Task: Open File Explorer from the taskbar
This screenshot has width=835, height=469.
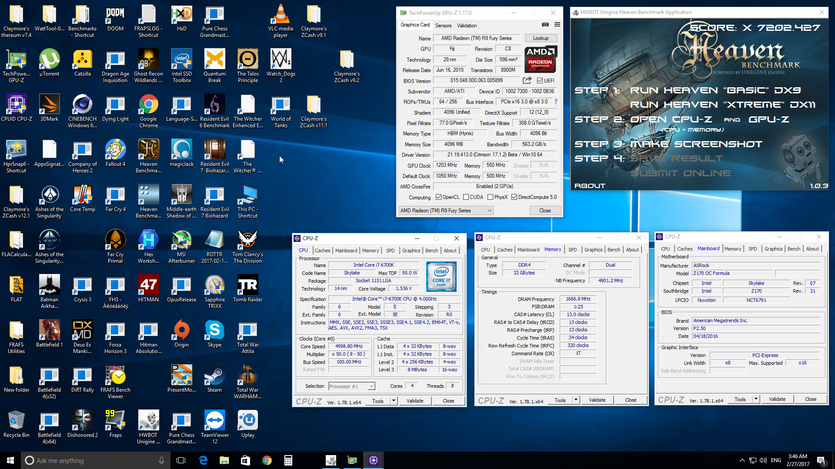Action: click(x=224, y=460)
